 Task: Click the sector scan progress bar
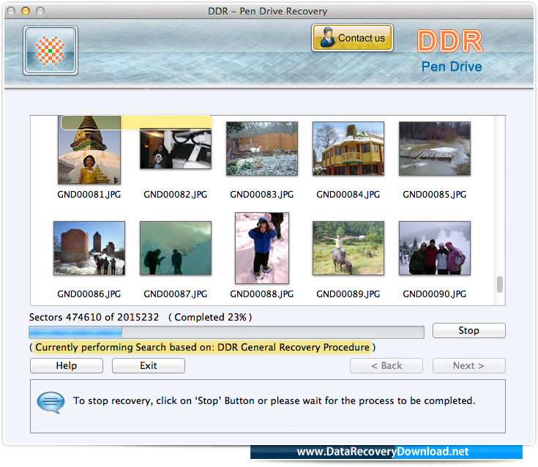click(x=226, y=332)
